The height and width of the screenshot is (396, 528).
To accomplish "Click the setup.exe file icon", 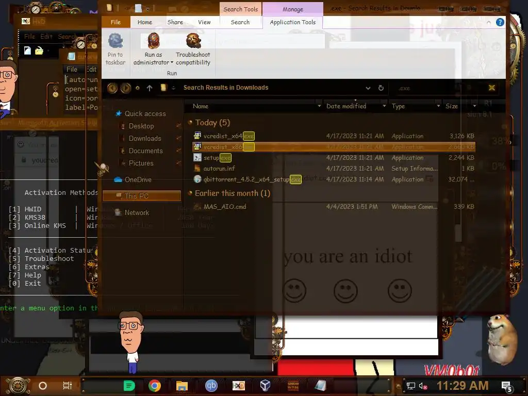I will click(x=197, y=158).
